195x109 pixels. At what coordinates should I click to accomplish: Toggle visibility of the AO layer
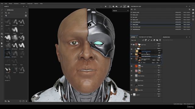[x=131, y=71]
